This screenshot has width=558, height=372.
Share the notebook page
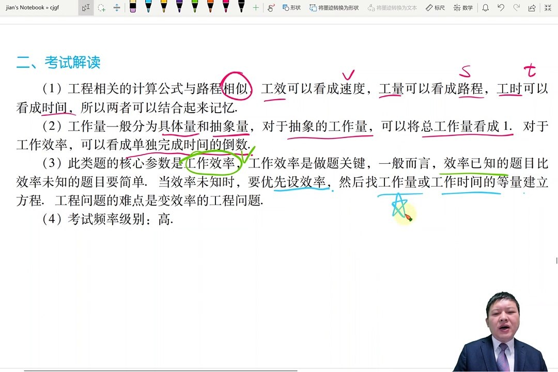532,7
